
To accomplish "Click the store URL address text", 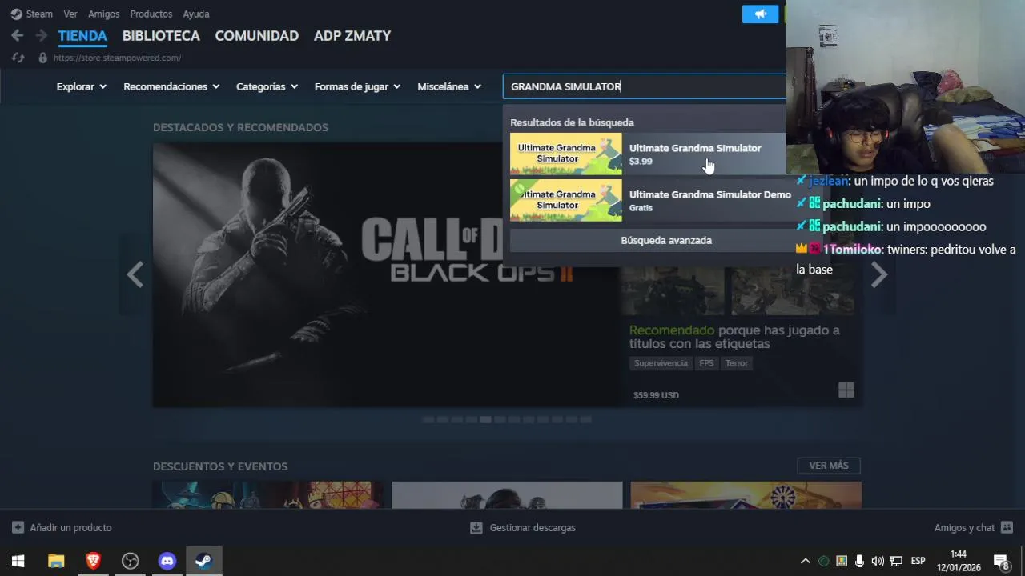I will [x=117, y=58].
